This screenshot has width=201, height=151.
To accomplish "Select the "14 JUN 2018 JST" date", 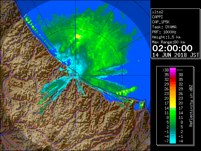I will [176, 55].
